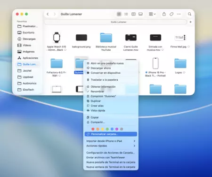
Task: Select the Guille Lomener tab
Action: tap(115, 22)
